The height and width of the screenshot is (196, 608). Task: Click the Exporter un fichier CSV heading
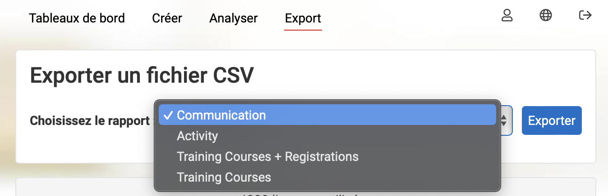(142, 76)
